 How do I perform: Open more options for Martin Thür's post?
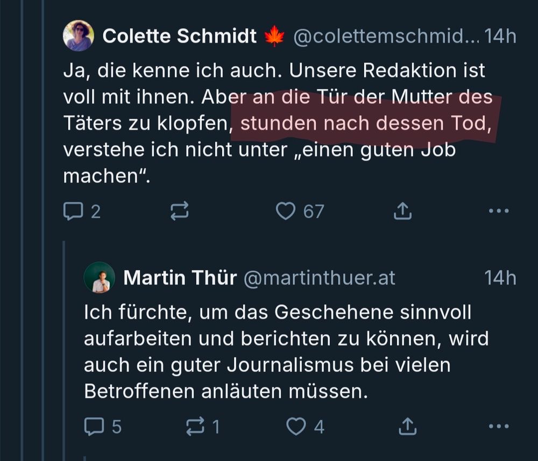pos(498,427)
